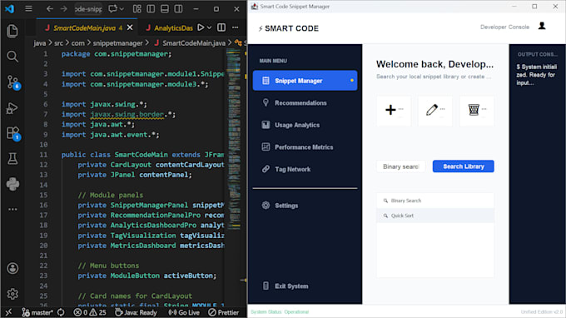
Task: Open the Copilot chat dropdown arrow
Action: click(x=122, y=8)
